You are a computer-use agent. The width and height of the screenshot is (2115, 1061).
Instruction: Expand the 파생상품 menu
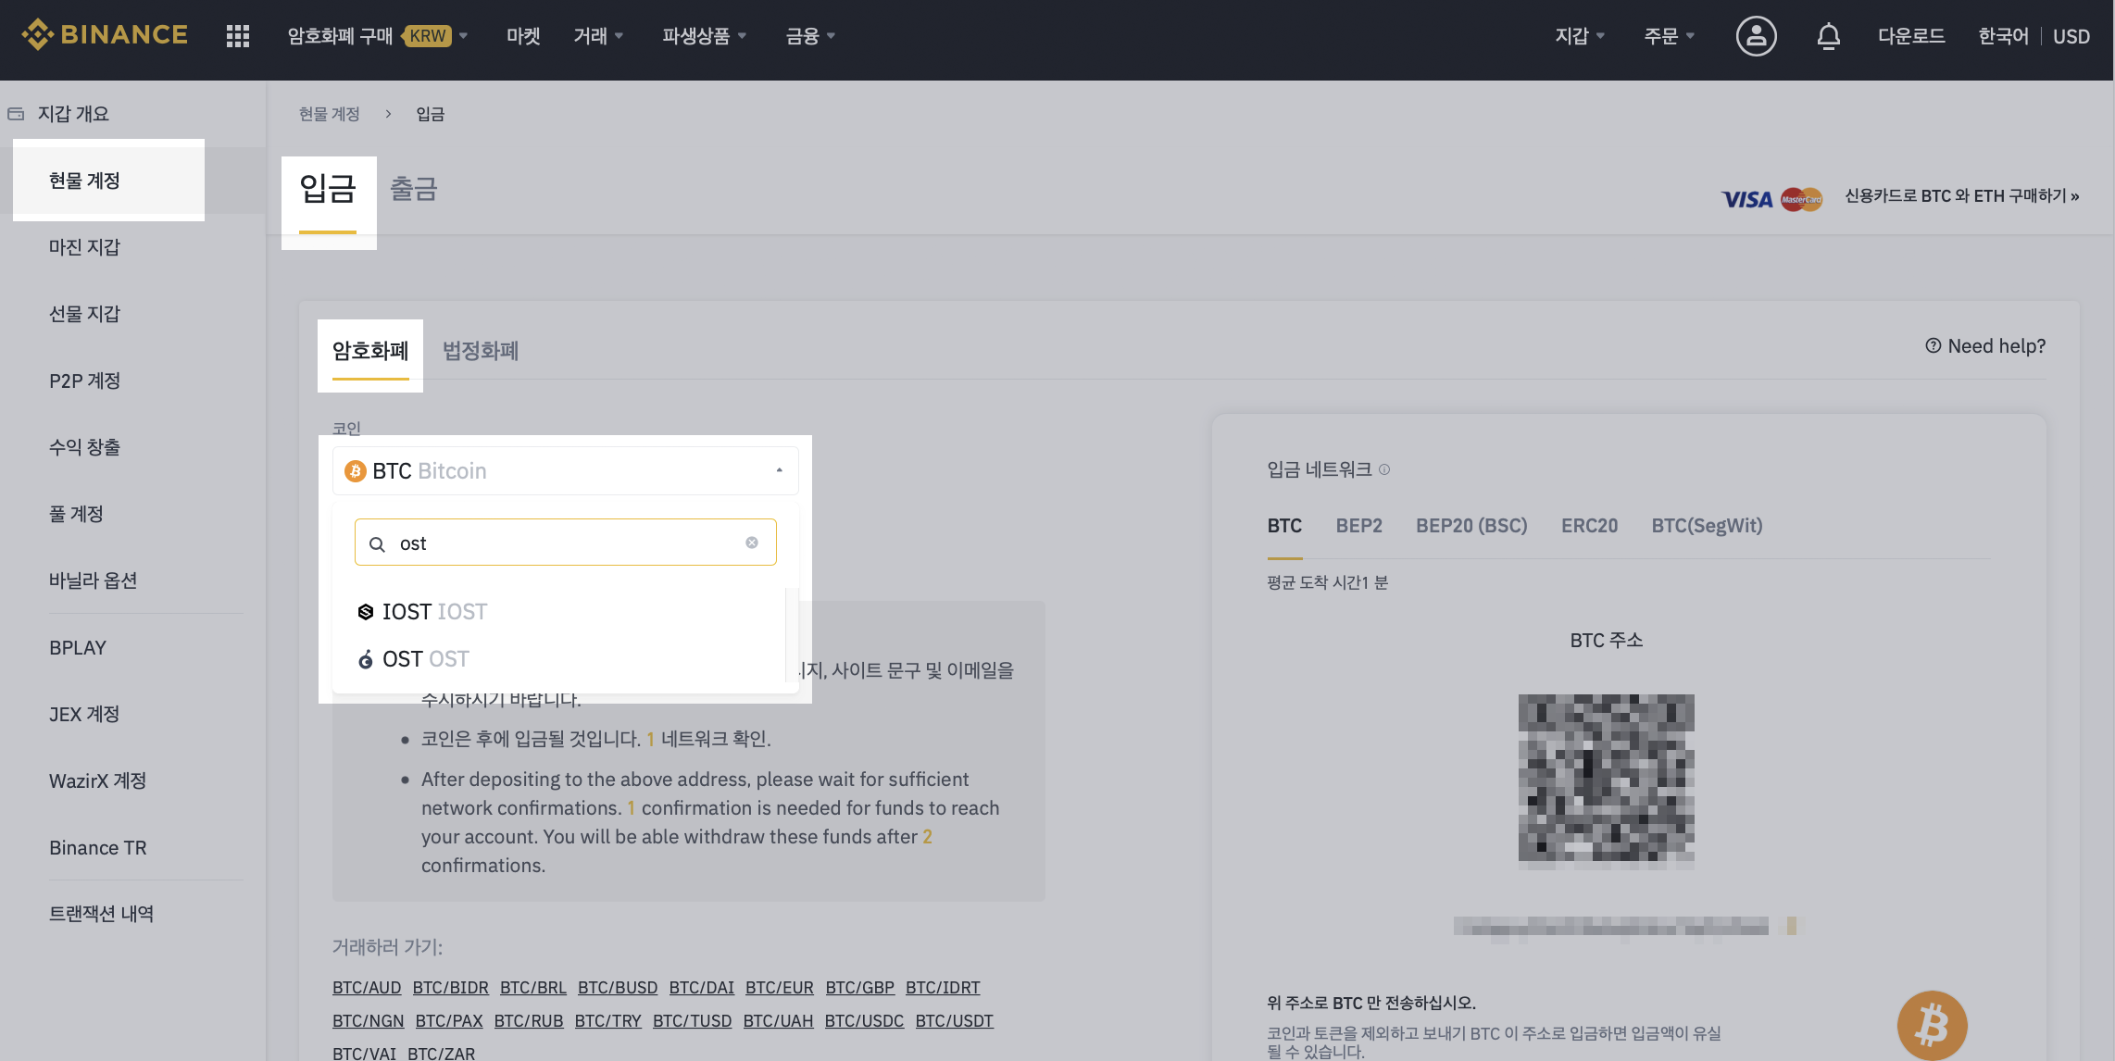[x=704, y=36]
